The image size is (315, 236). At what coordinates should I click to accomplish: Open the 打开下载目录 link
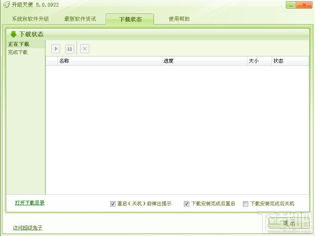coord(30,203)
